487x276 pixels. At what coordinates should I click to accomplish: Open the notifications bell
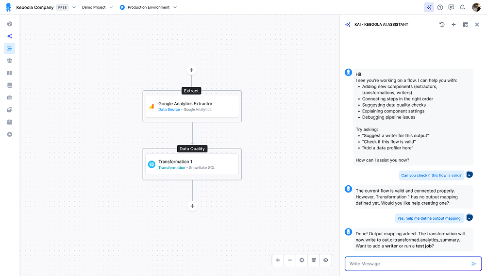(x=462, y=7)
